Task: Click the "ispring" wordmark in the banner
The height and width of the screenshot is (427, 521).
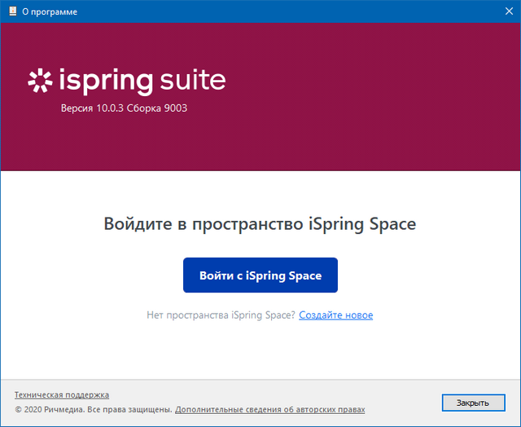Action: click(106, 81)
